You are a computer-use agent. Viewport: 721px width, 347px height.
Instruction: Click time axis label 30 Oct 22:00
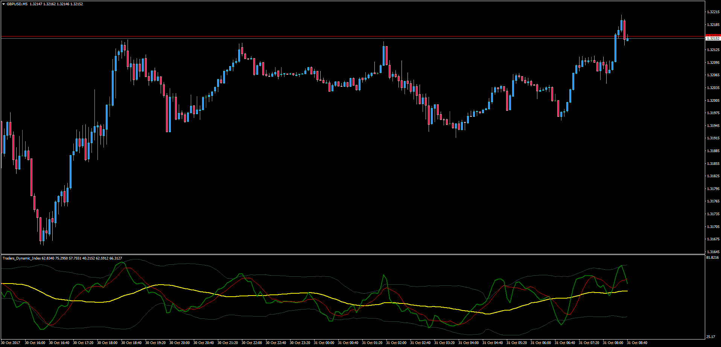point(252,343)
